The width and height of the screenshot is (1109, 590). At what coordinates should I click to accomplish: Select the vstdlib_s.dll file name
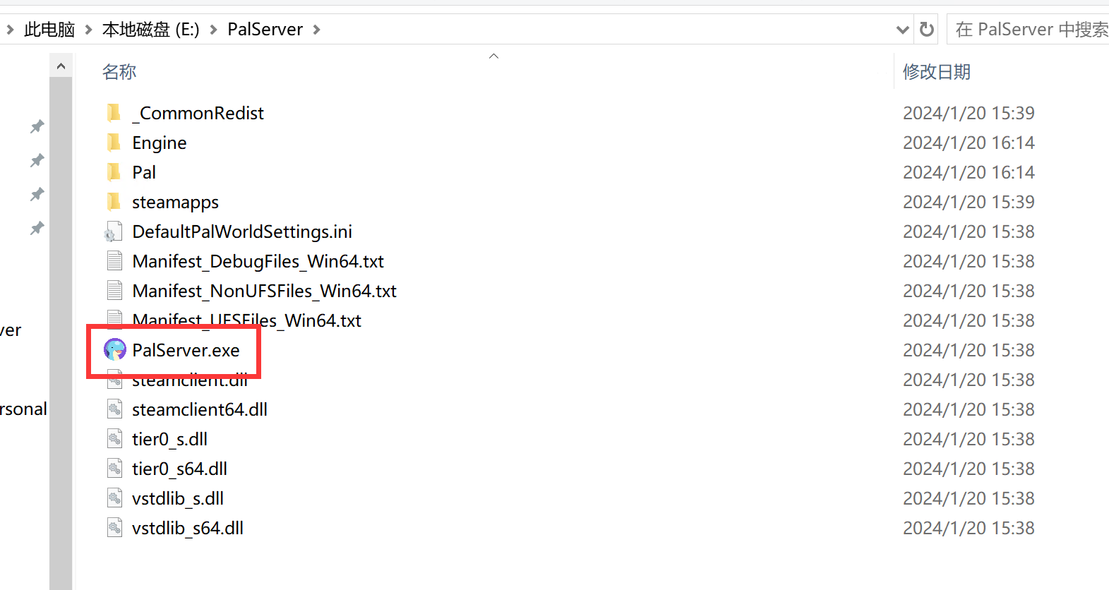(x=178, y=499)
